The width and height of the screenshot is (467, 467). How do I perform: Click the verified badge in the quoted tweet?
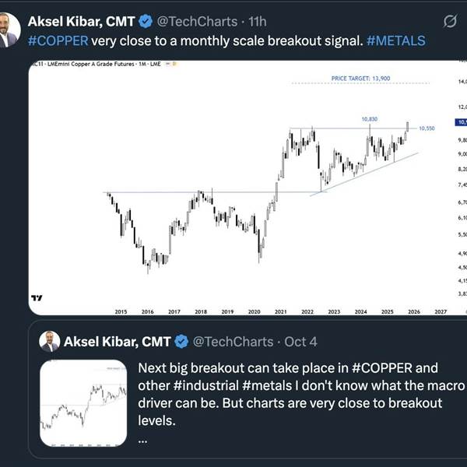(181, 341)
